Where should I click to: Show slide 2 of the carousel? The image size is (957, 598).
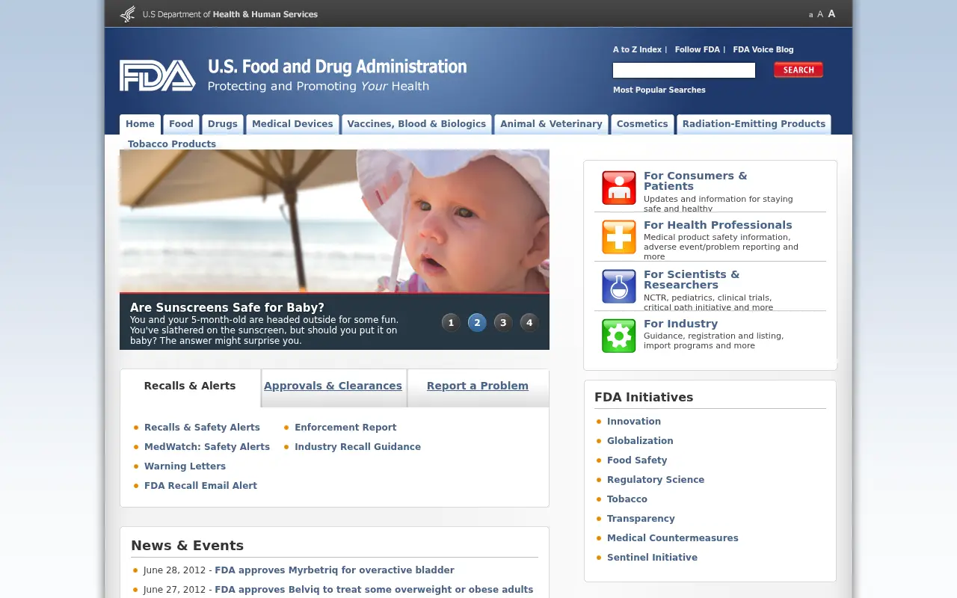(477, 323)
